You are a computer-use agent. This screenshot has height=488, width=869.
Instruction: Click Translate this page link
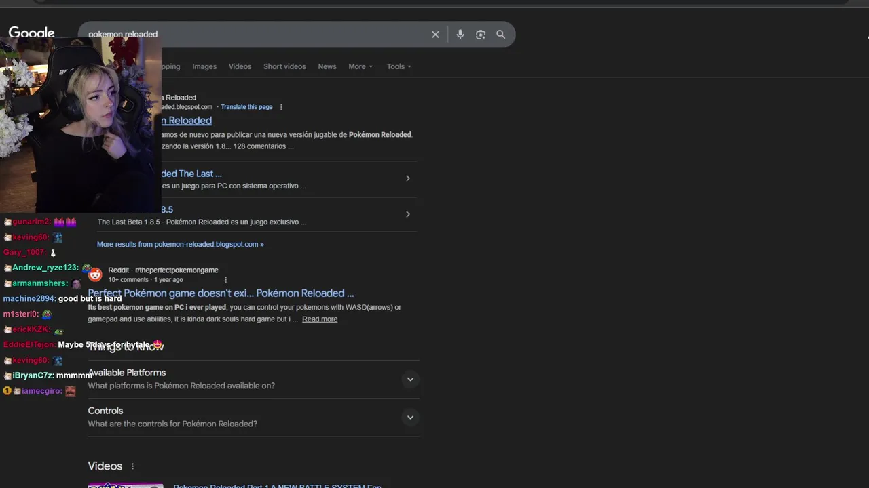point(246,107)
